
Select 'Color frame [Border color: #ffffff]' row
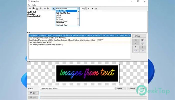click(80, 42)
